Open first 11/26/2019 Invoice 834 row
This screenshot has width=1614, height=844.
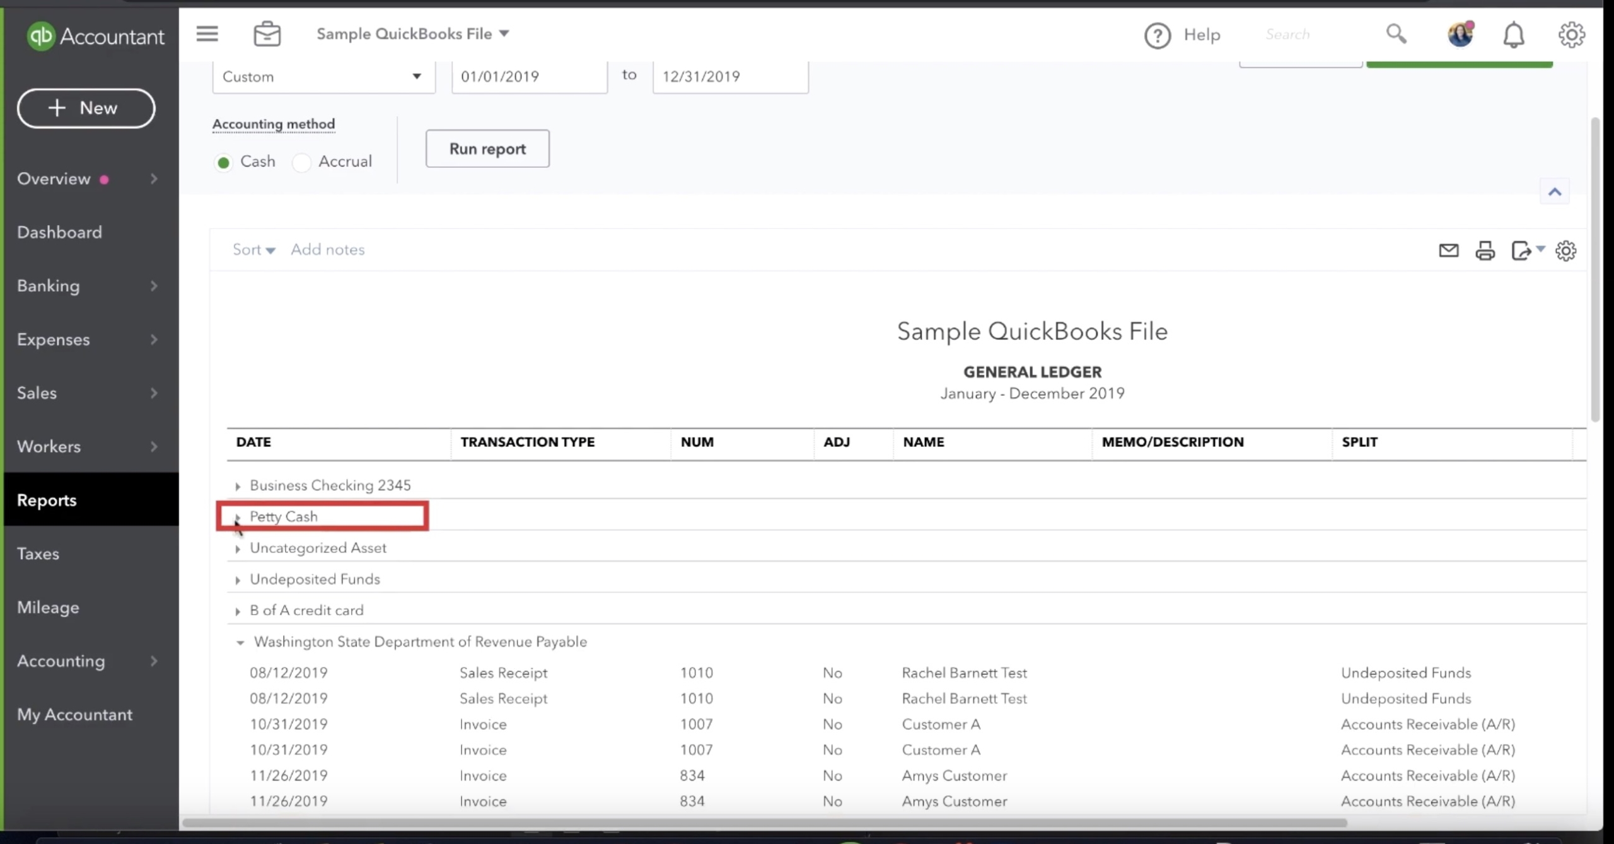click(x=907, y=776)
